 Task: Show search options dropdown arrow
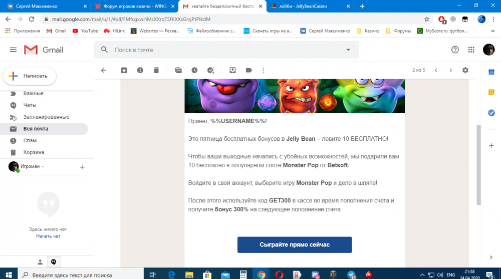[x=348, y=50]
